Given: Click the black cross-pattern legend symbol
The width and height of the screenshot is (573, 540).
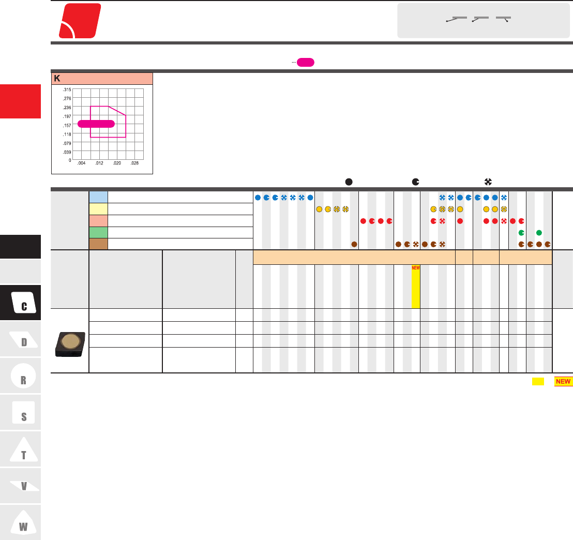Looking at the screenshot, I should (487, 182).
